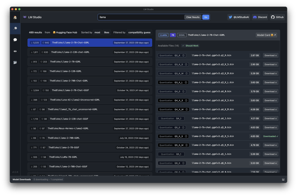Screen dimensions: 297x196
Task: Change the sort field 'likes' option
Action: (107, 32)
